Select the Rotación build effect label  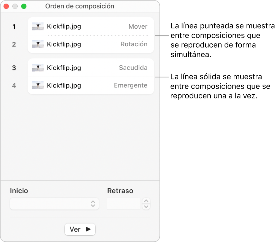coord(134,44)
